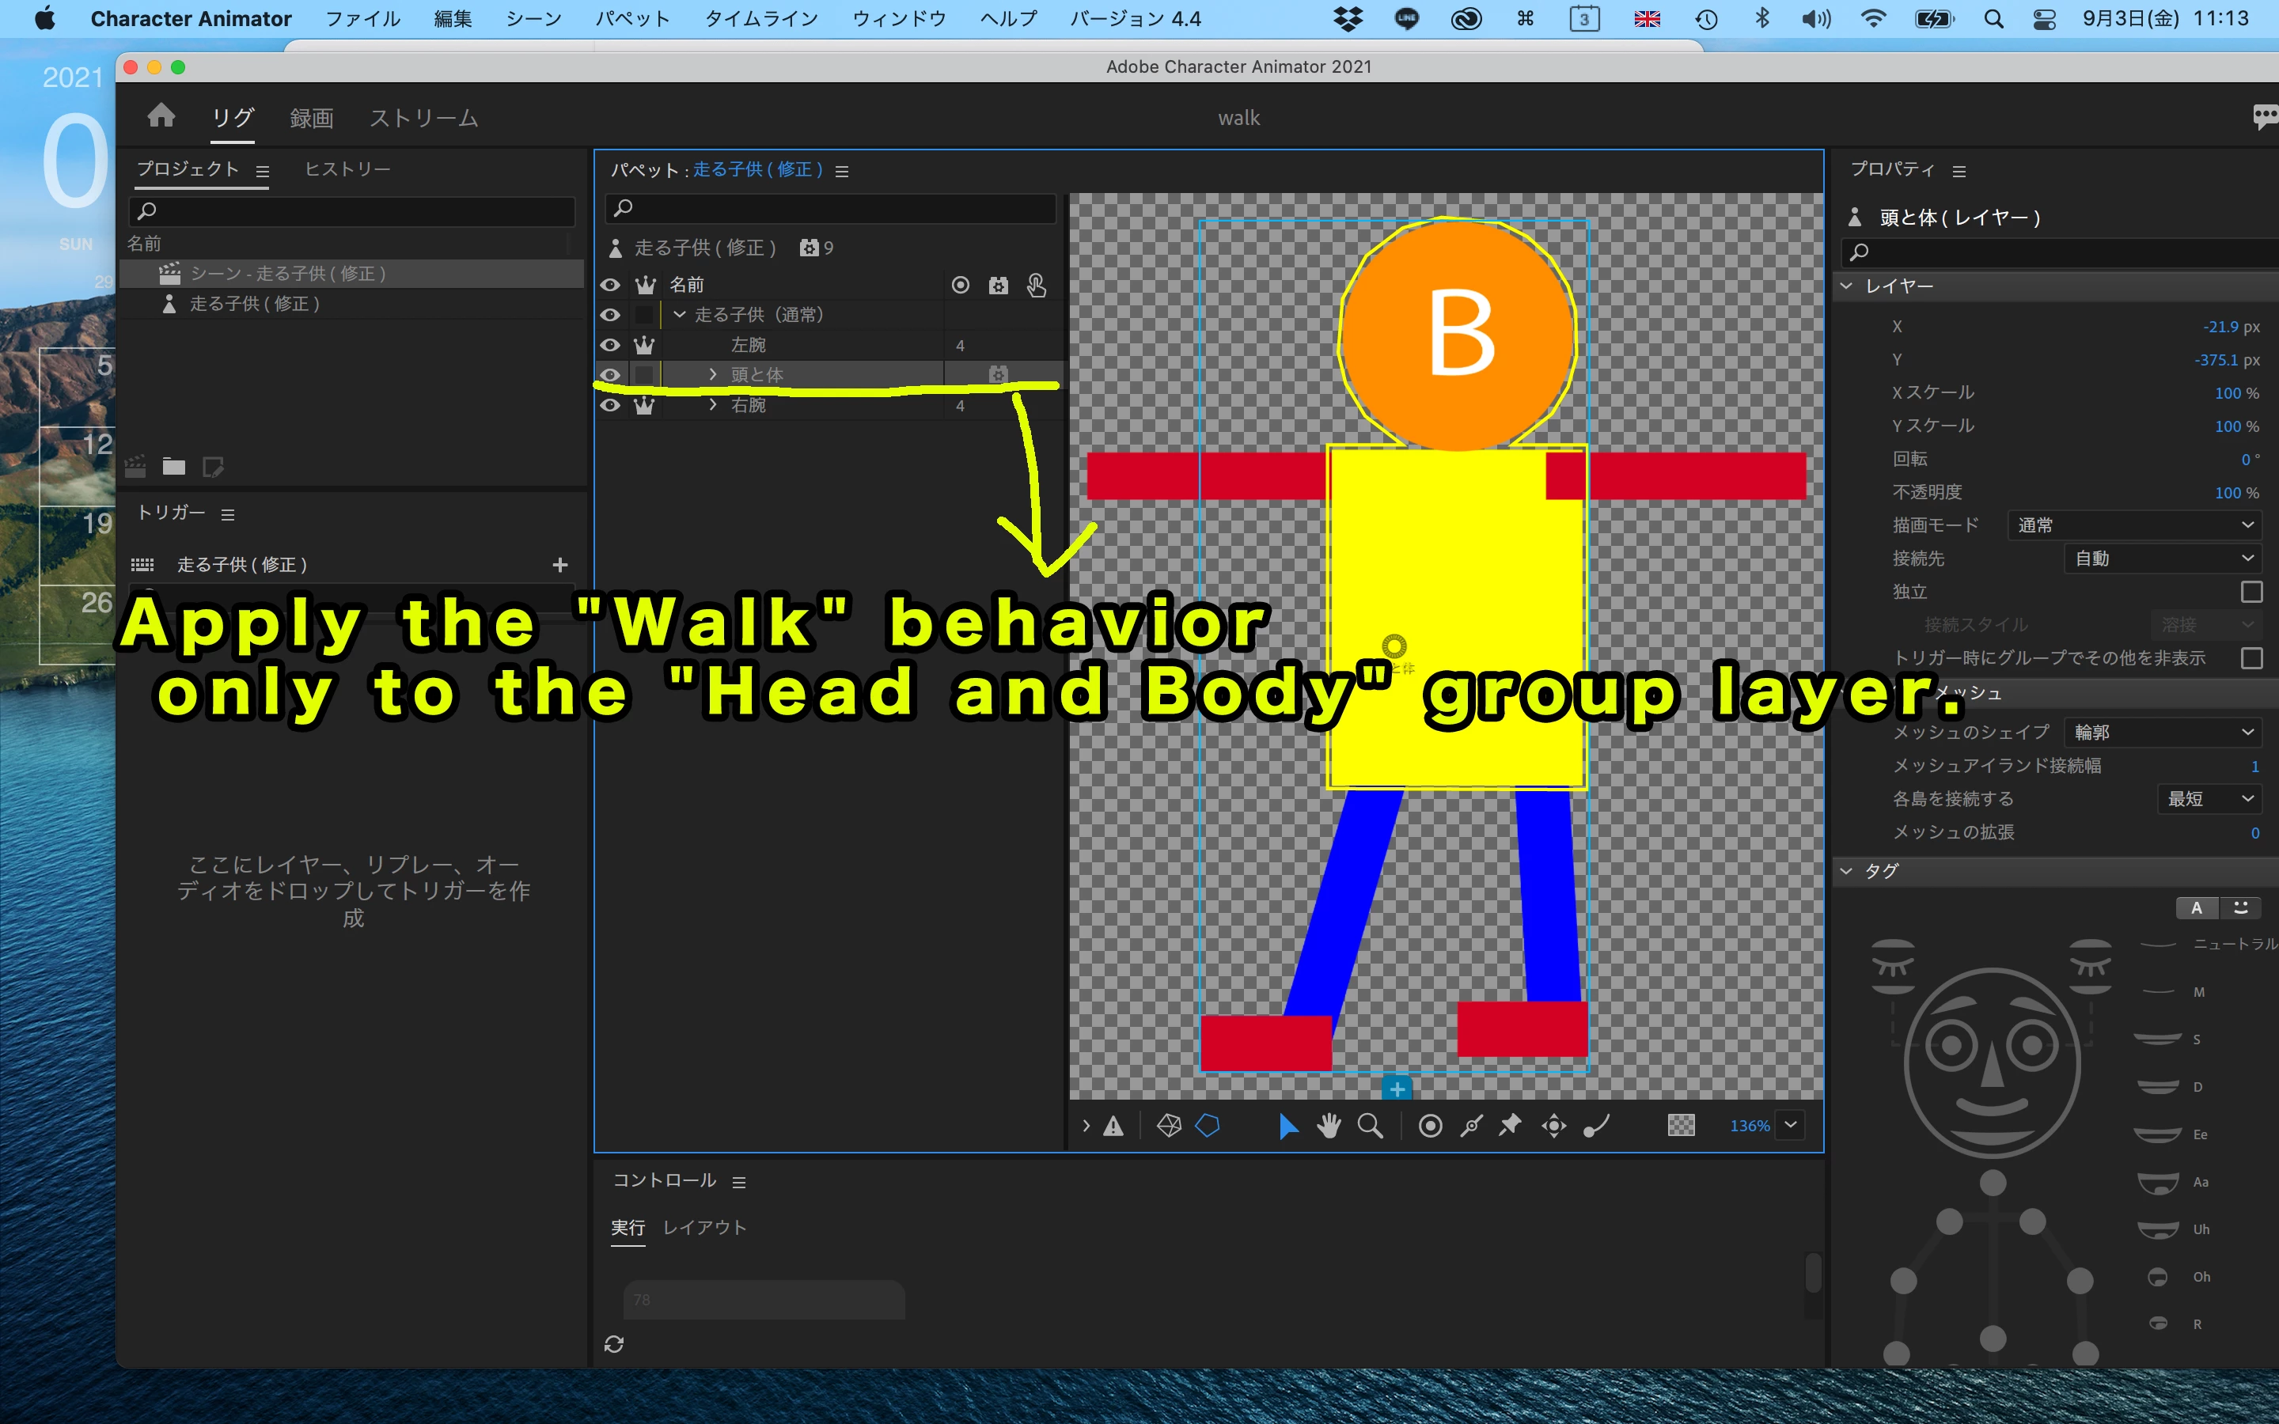Open the 描画モード dropdown
The image size is (2279, 1424).
[2135, 525]
